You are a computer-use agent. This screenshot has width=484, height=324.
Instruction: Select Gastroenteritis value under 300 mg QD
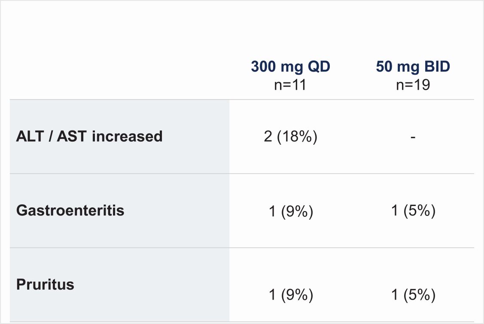coord(290,212)
